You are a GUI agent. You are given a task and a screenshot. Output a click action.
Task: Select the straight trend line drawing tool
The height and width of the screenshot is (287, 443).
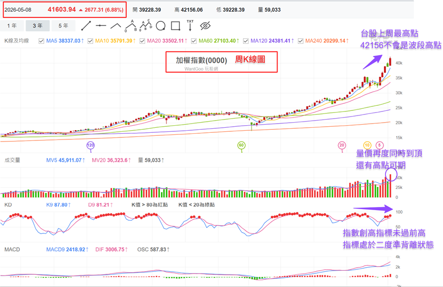coord(86,26)
